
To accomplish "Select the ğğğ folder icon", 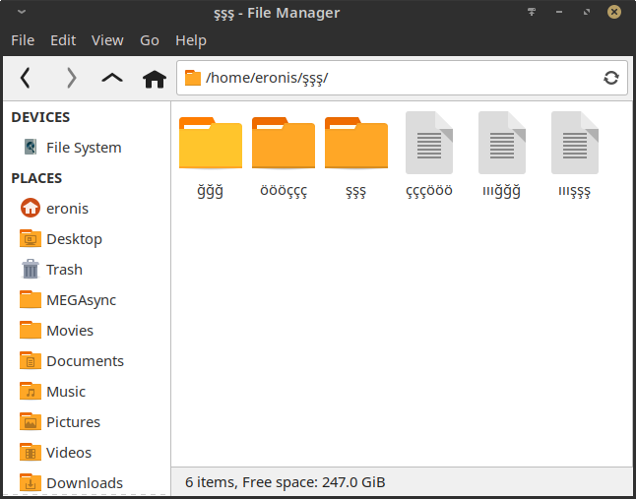I will coord(211,143).
